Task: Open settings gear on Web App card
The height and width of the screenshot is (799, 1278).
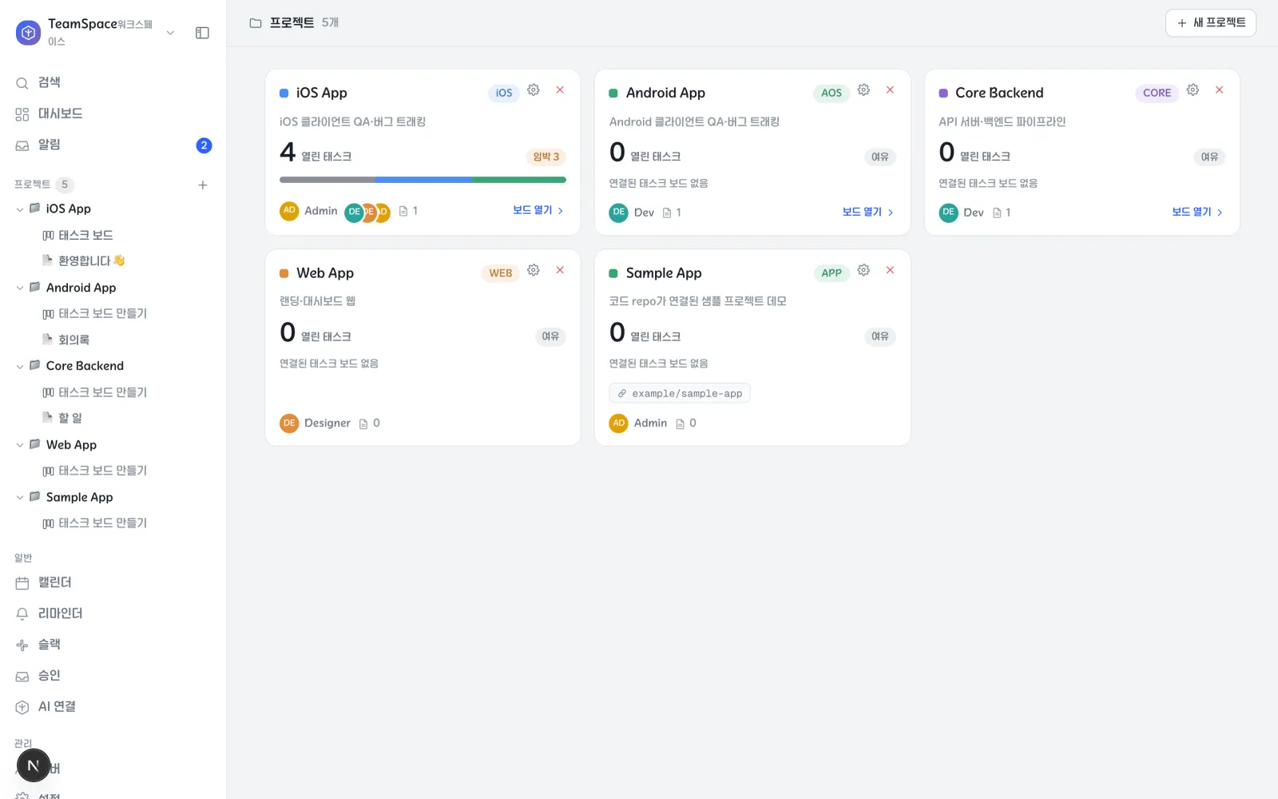Action: coord(534,270)
